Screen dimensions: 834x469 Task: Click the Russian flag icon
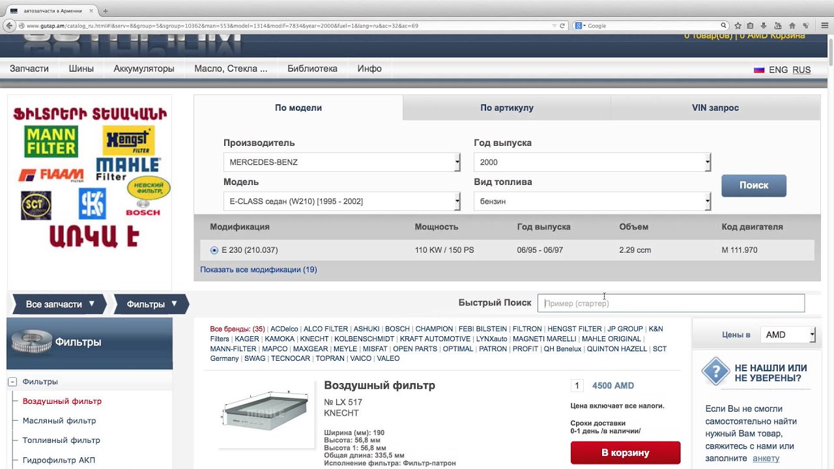(x=759, y=70)
